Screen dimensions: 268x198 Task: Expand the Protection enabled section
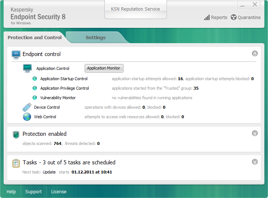tap(255, 133)
